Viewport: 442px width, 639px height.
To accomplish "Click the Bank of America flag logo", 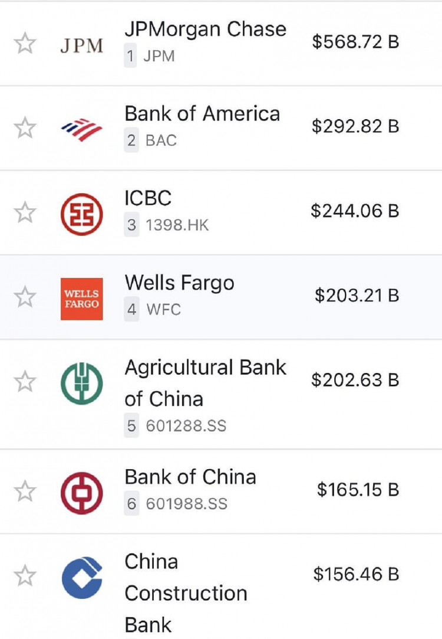I will (81, 130).
